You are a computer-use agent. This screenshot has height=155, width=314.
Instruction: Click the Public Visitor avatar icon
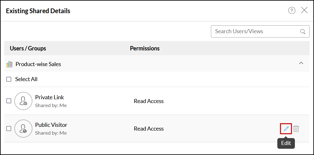pyautogui.click(x=23, y=128)
